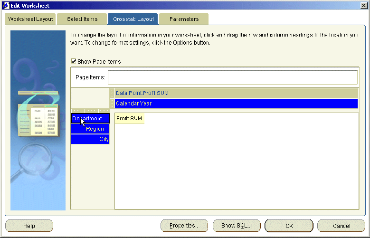Select the City row heading
The height and width of the screenshot is (238, 370).
[90, 139]
